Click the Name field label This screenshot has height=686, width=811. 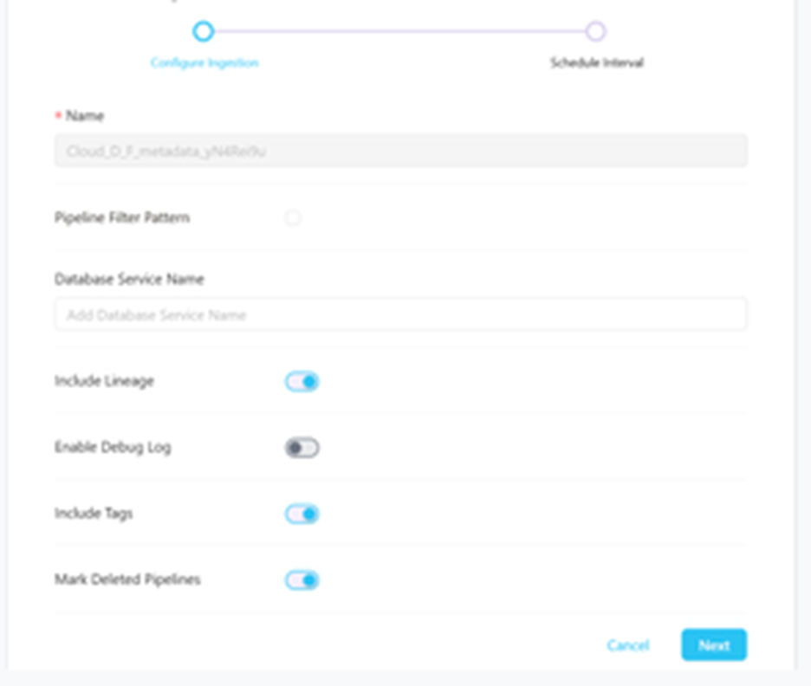click(x=85, y=116)
